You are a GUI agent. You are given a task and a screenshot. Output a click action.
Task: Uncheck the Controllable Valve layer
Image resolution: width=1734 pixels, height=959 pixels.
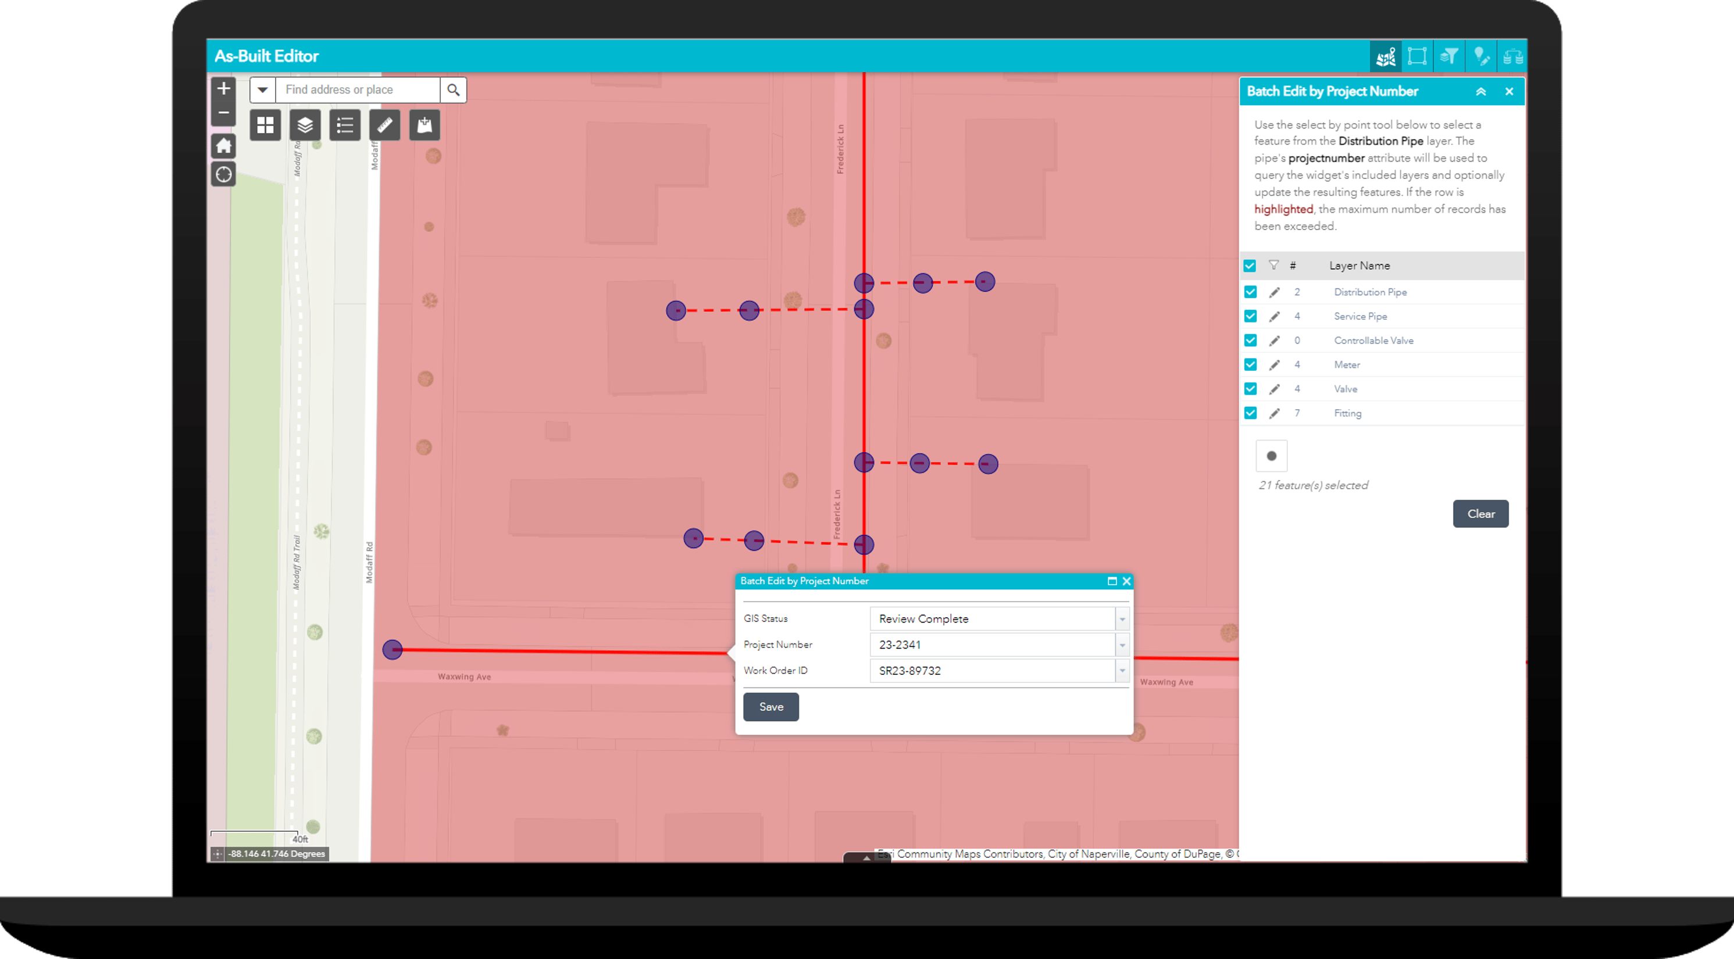[x=1251, y=341]
